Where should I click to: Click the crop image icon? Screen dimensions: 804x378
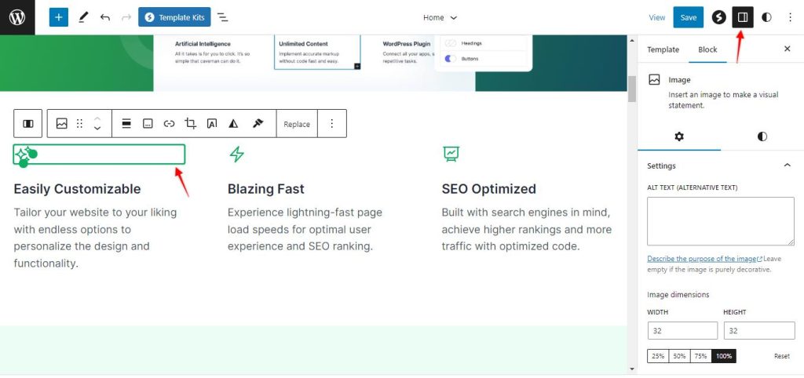click(x=190, y=124)
